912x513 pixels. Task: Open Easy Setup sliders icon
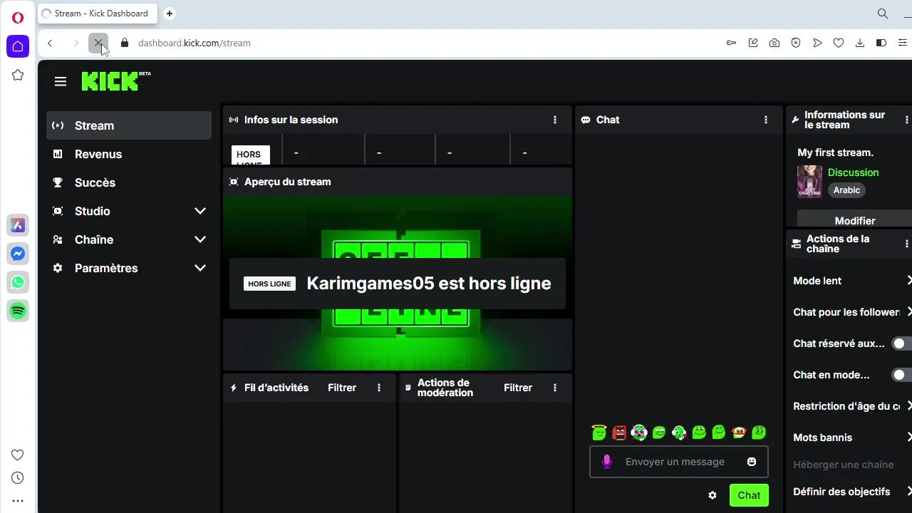(x=903, y=43)
